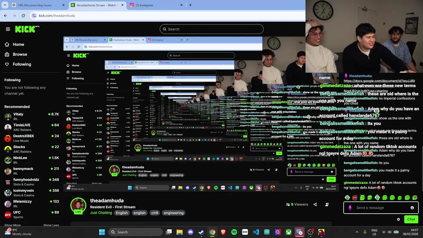Viewport: 423px width, 238px height.
Task: Click Chrome icon on taskbar
Action: click(212, 232)
